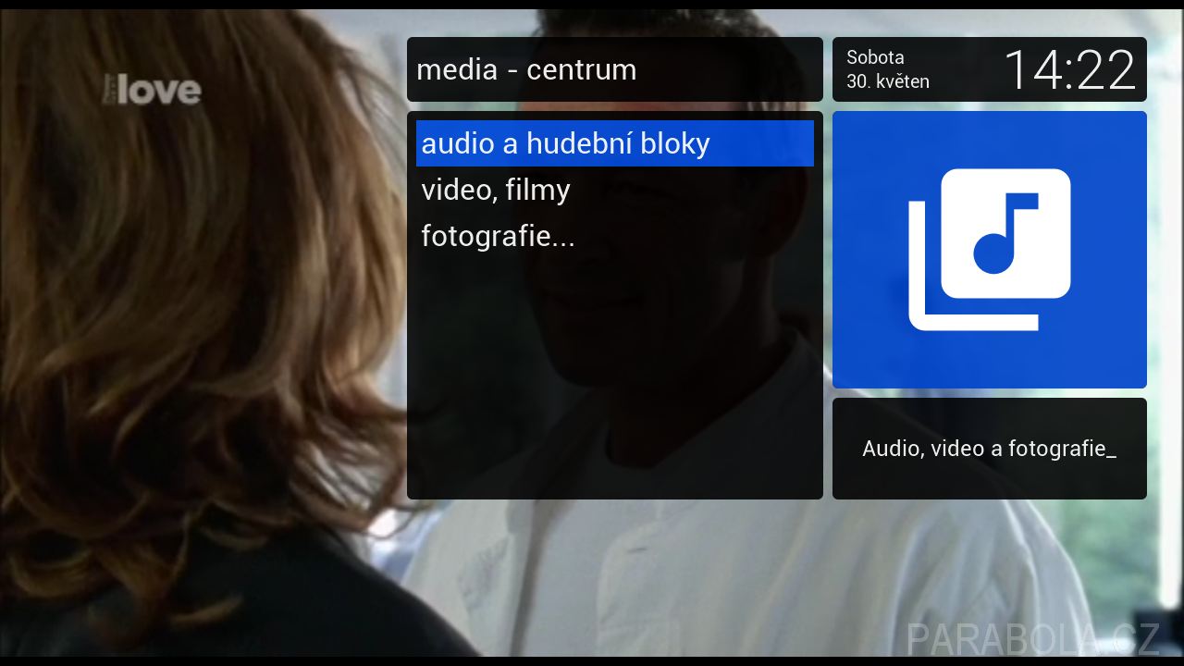This screenshot has width=1184, height=666.
Task: Click the 'love' channel logo
Action: pyautogui.click(x=153, y=90)
